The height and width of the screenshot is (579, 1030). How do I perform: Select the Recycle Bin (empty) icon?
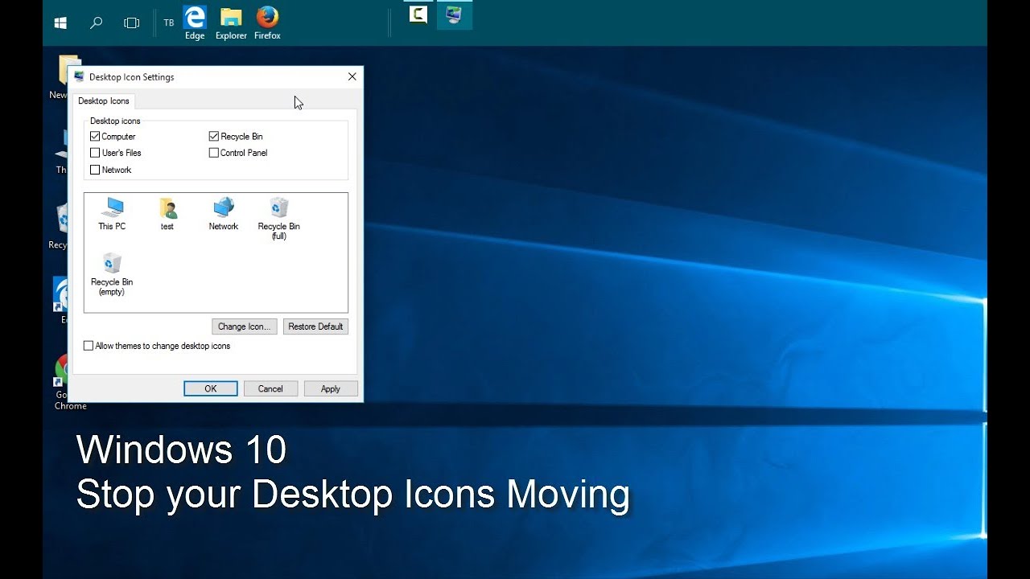(x=112, y=274)
